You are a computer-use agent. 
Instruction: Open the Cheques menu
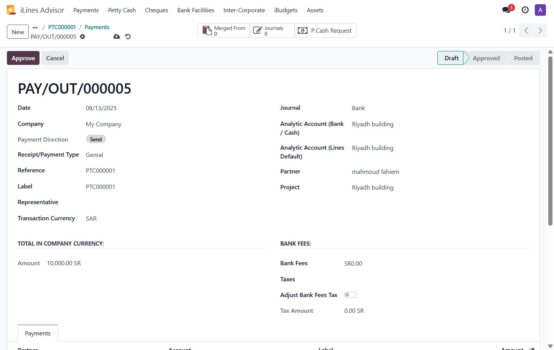[157, 10]
